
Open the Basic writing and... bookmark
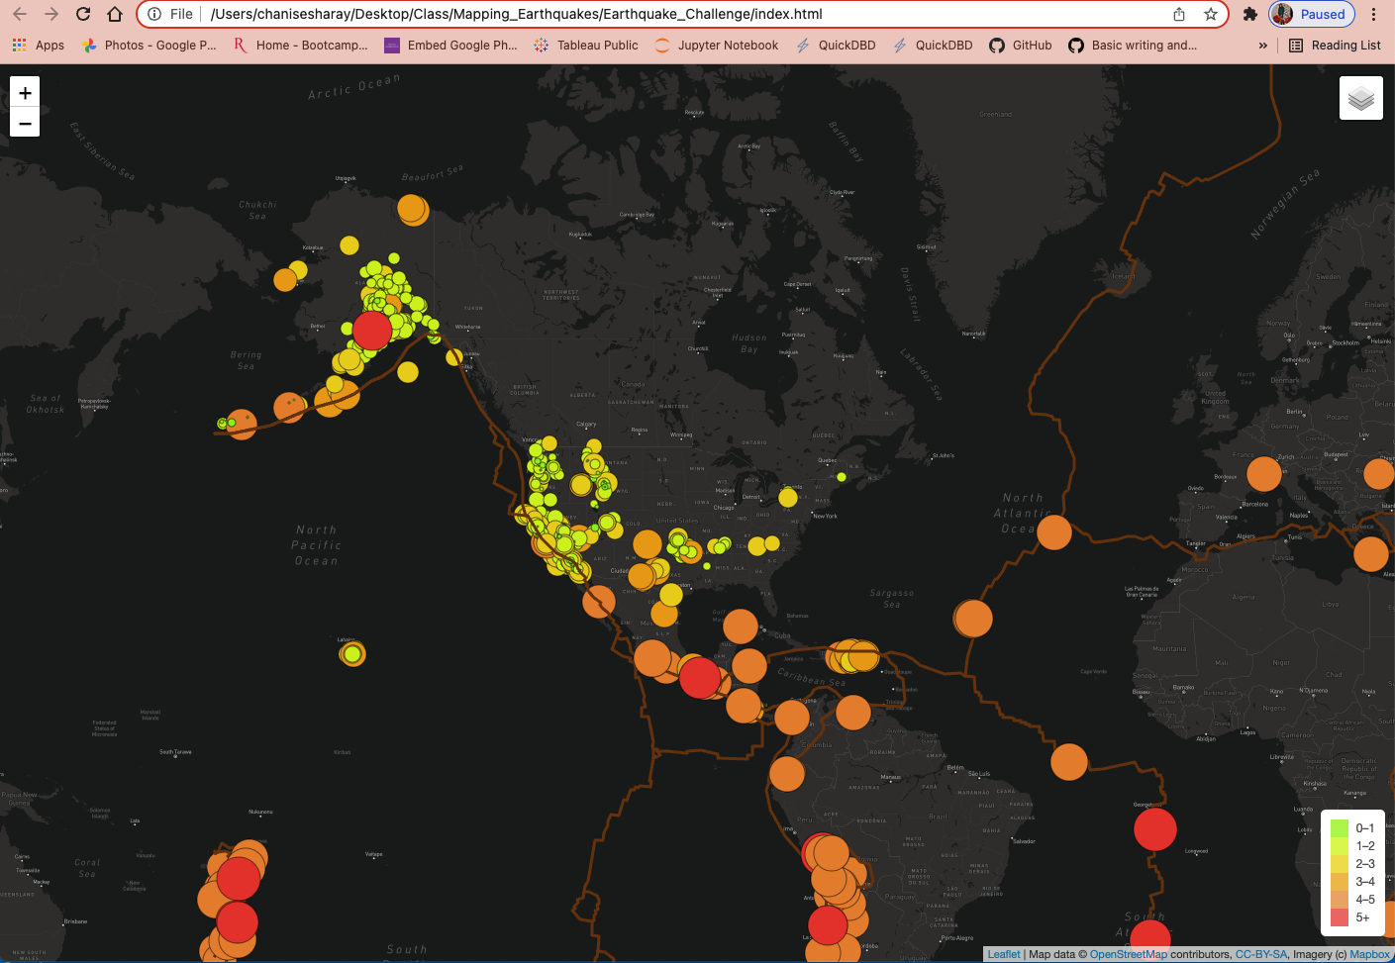[1133, 45]
